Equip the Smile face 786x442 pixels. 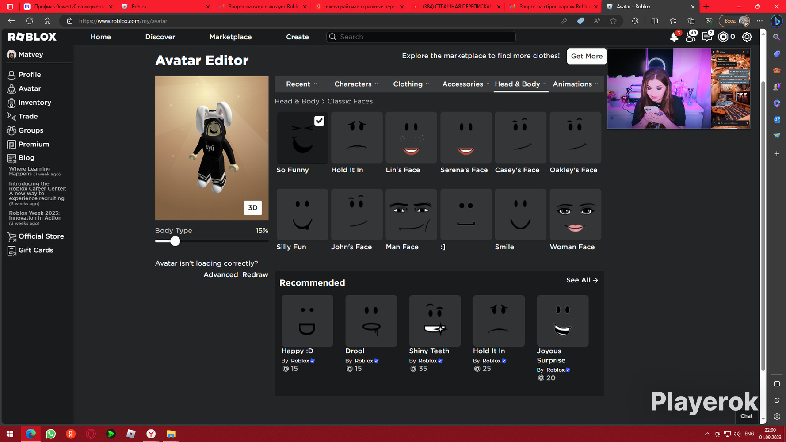tap(520, 214)
